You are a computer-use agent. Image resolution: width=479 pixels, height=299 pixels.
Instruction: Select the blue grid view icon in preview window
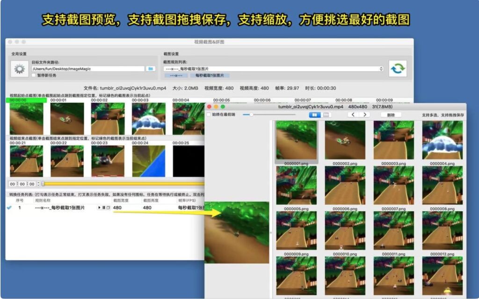316,114
